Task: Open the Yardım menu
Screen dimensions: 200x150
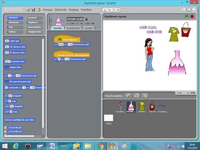Action: [x=86, y=10]
